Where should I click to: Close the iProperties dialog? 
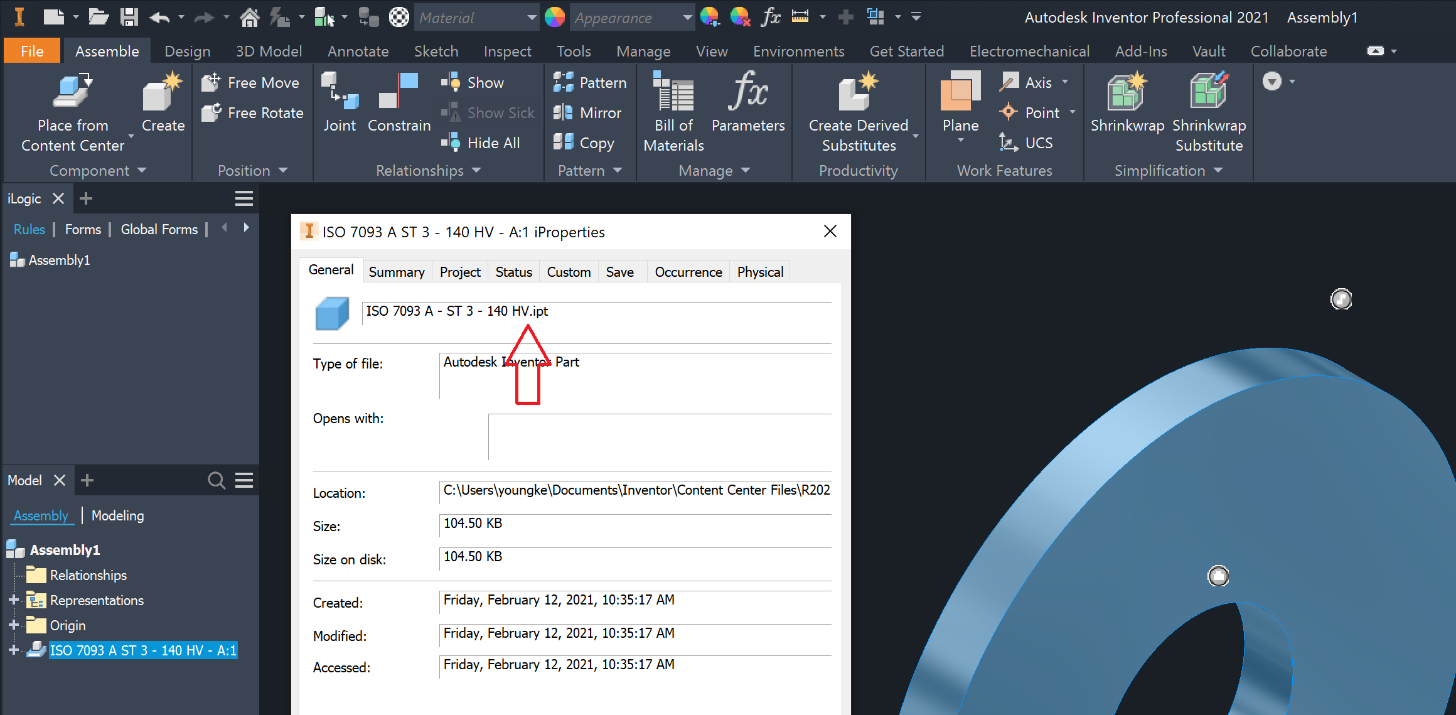coord(830,231)
